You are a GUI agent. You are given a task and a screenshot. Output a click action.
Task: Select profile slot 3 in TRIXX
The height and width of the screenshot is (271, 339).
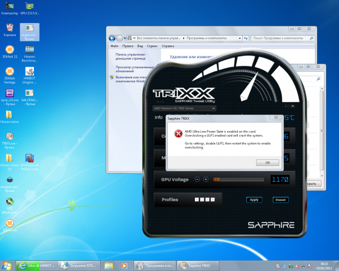point(207,199)
